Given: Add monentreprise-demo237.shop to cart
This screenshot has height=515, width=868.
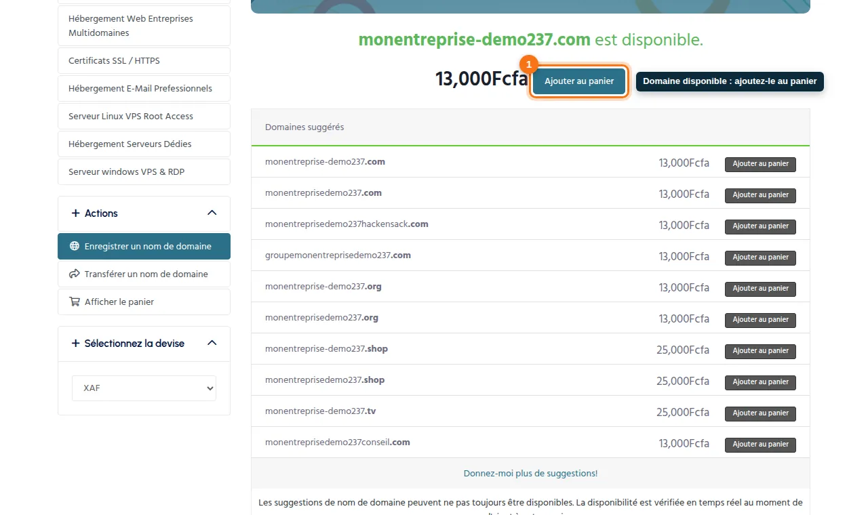Looking at the screenshot, I should point(760,351).
